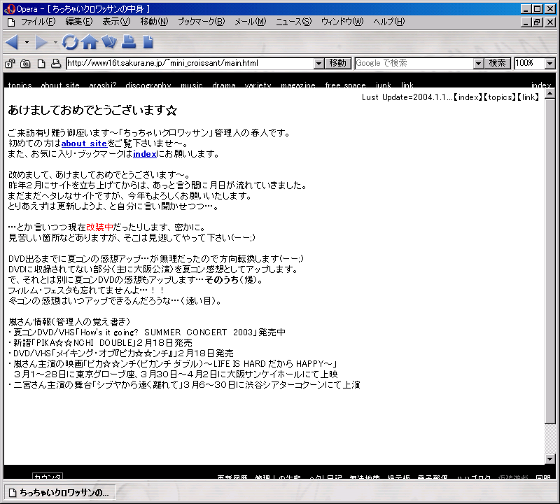Open the Back button history dropdown arrow

(x=27, y=43)
